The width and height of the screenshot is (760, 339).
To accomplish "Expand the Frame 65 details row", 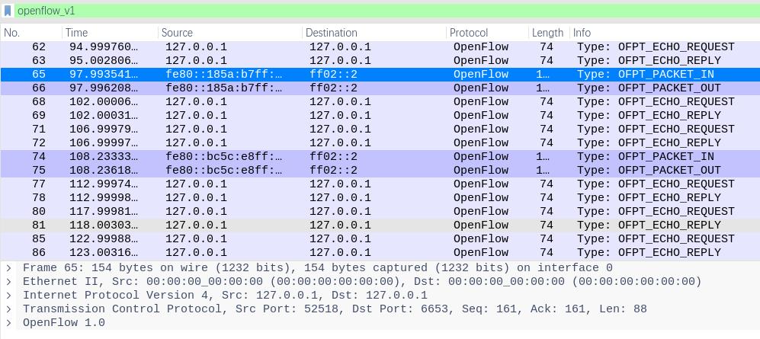I will pyautogui.click(x=8, y=268).
